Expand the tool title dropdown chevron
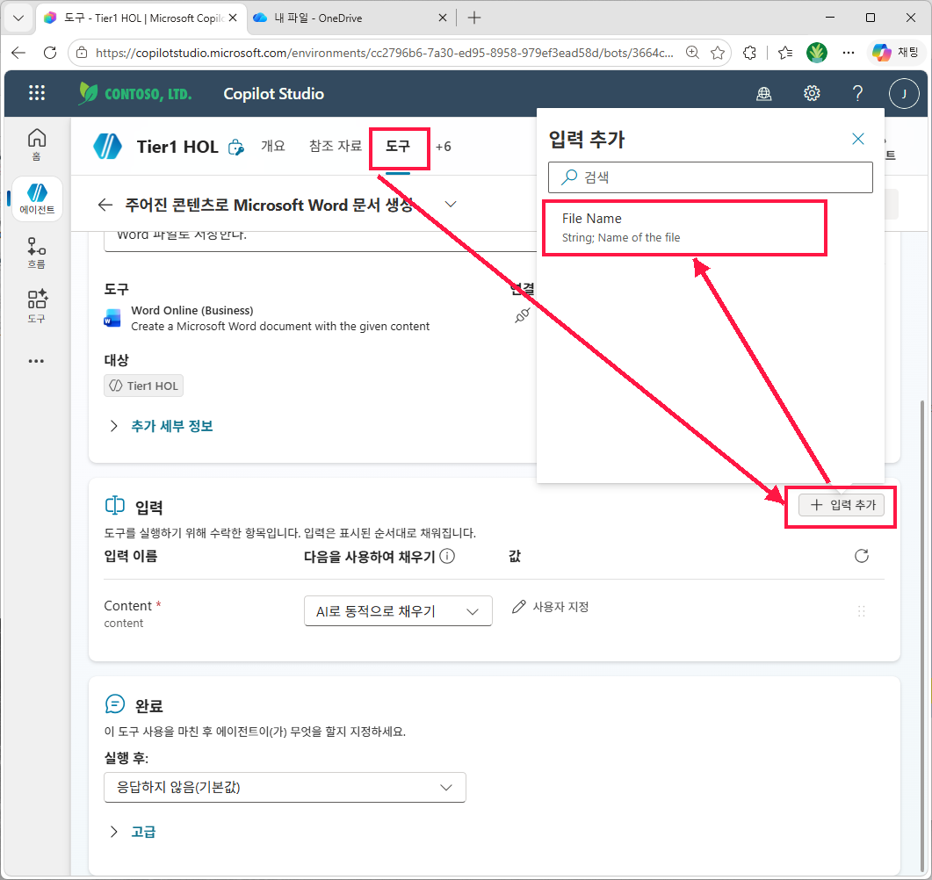 pos(451,205)
